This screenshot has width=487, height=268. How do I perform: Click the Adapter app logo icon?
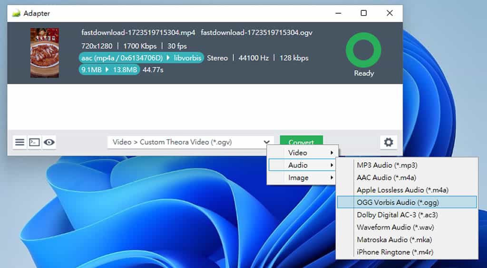[x=16, y=13]
